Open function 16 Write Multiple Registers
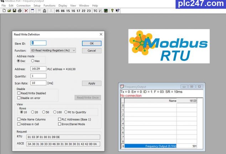 73,11
